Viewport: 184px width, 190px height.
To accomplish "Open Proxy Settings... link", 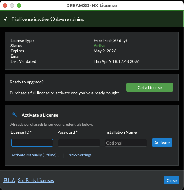I will click(81, 155).
